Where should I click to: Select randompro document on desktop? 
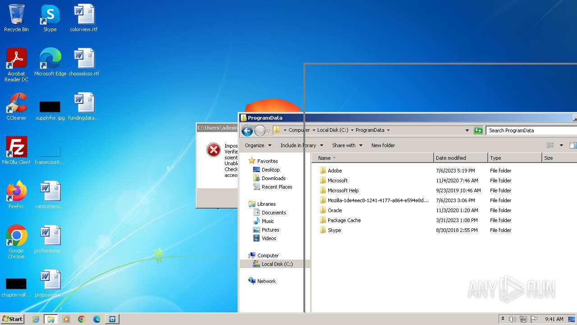(50, 195)
